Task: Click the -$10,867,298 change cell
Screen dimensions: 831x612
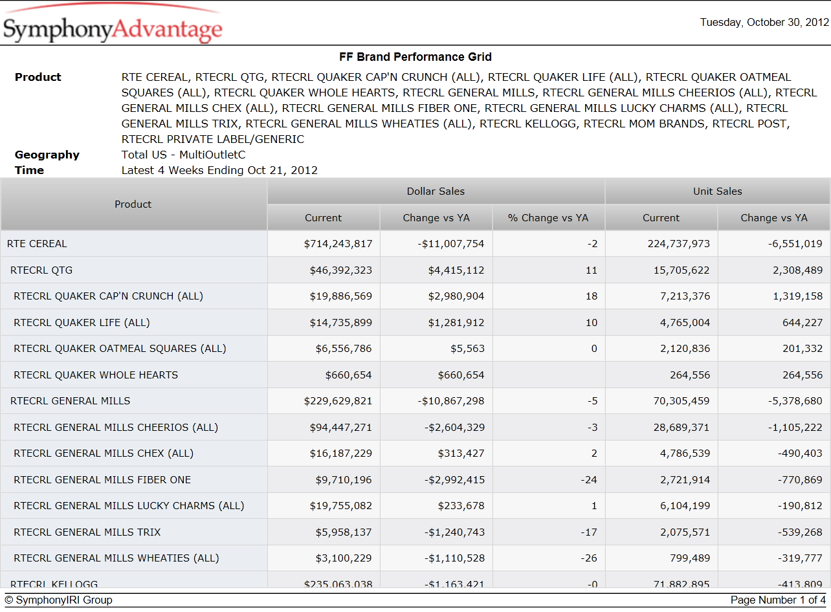Action: coord(436,401)
